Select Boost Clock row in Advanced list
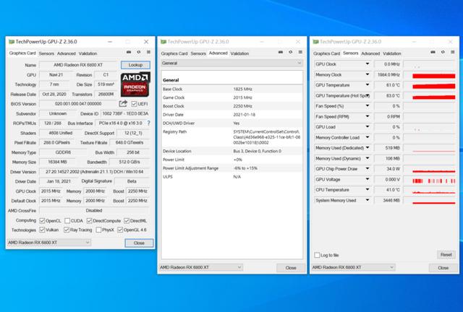 point(231,106)
